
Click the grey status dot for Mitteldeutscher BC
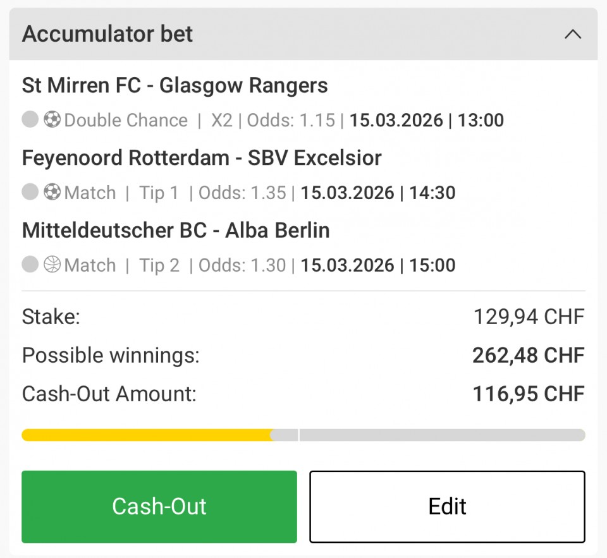coord(30,265)
